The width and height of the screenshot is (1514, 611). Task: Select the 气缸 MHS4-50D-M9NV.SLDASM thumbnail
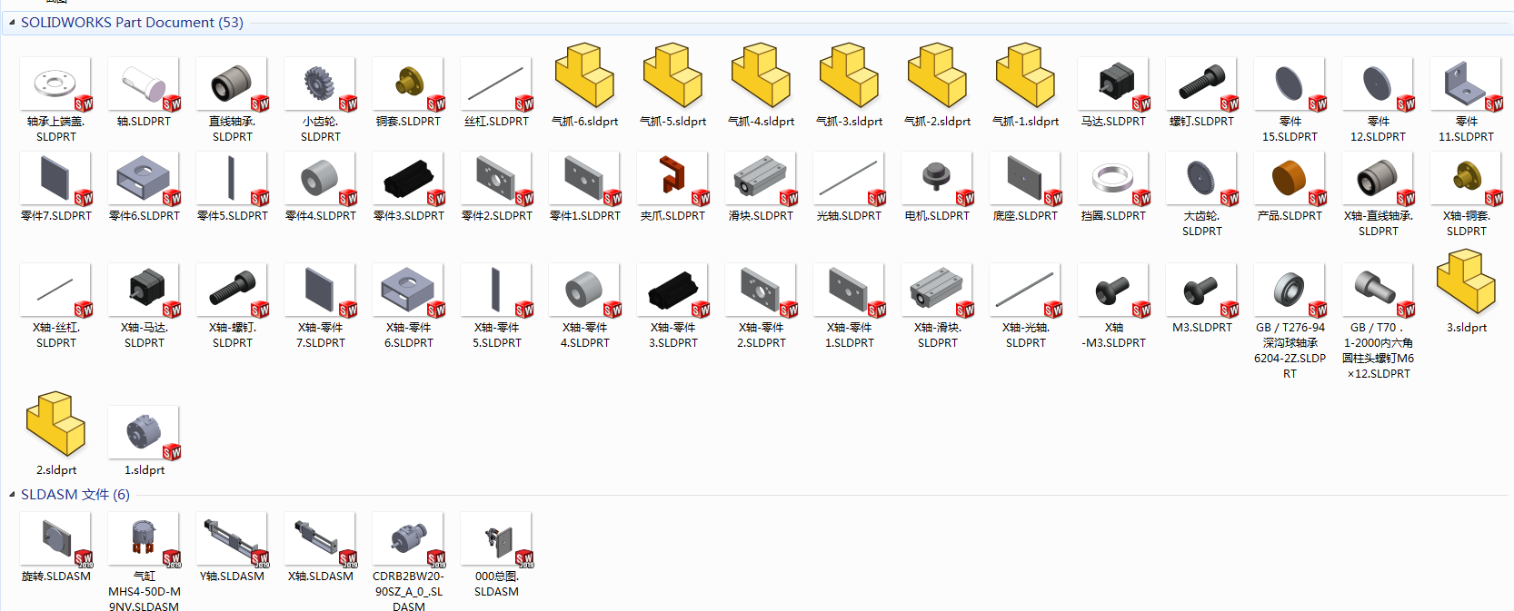coord(144,539)
